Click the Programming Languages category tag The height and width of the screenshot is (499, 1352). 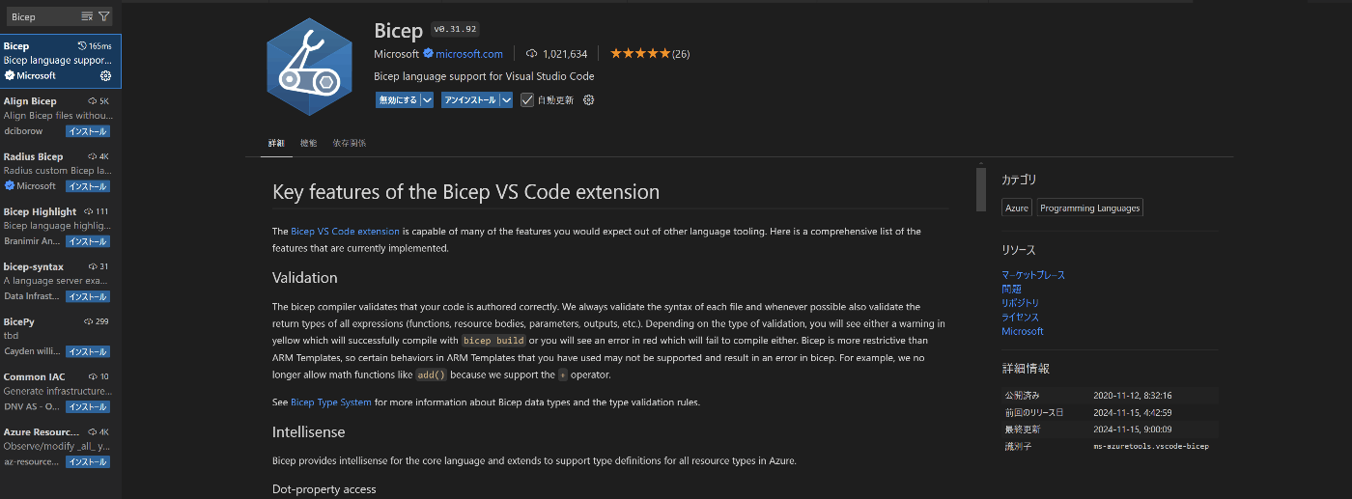(1090, 208)
